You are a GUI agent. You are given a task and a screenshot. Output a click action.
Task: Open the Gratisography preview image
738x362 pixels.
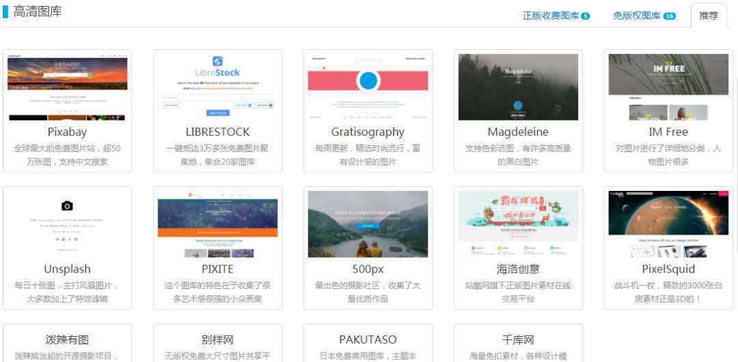pyautogui.click(x=368, y=87)
